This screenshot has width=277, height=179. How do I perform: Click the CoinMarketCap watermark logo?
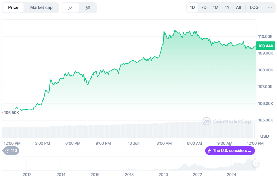(207, 121)
